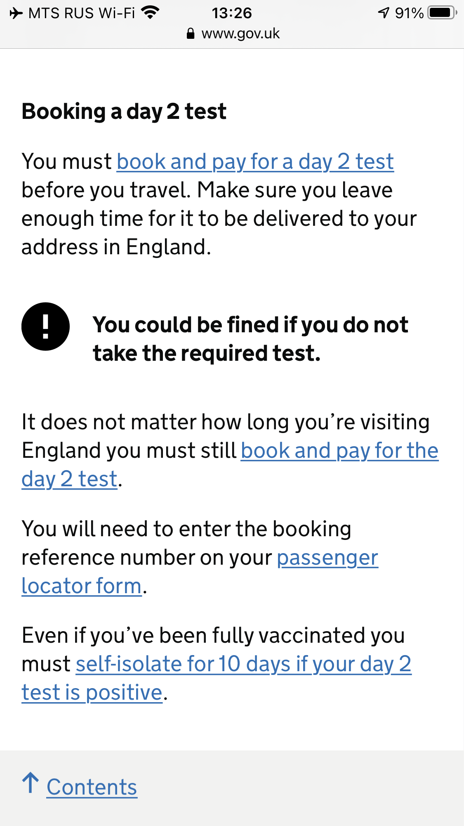Tap the MTS RUS Wi-Fi carrier label

81,13
